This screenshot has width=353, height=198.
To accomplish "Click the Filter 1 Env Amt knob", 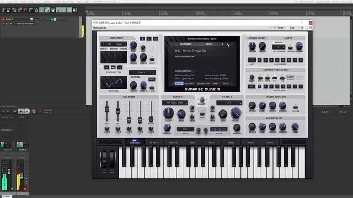I will [167, 128].
